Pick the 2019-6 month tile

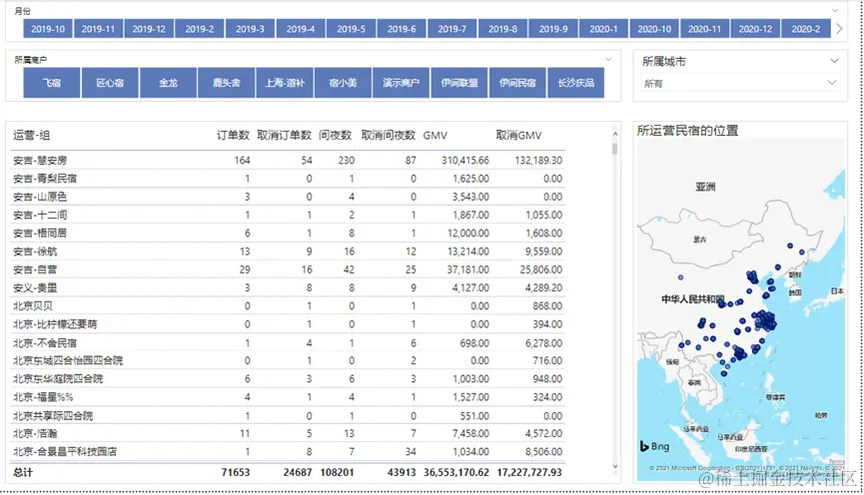click(x=402, y=29)
